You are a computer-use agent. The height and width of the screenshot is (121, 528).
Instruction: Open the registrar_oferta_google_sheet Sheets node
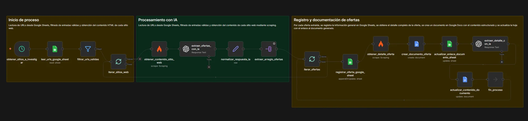(x=350, y=62)
